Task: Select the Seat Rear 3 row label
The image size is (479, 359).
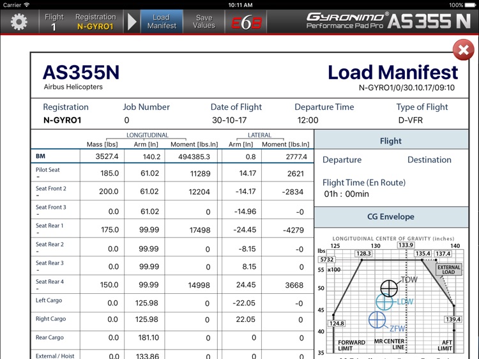Action: click(49, 263)
